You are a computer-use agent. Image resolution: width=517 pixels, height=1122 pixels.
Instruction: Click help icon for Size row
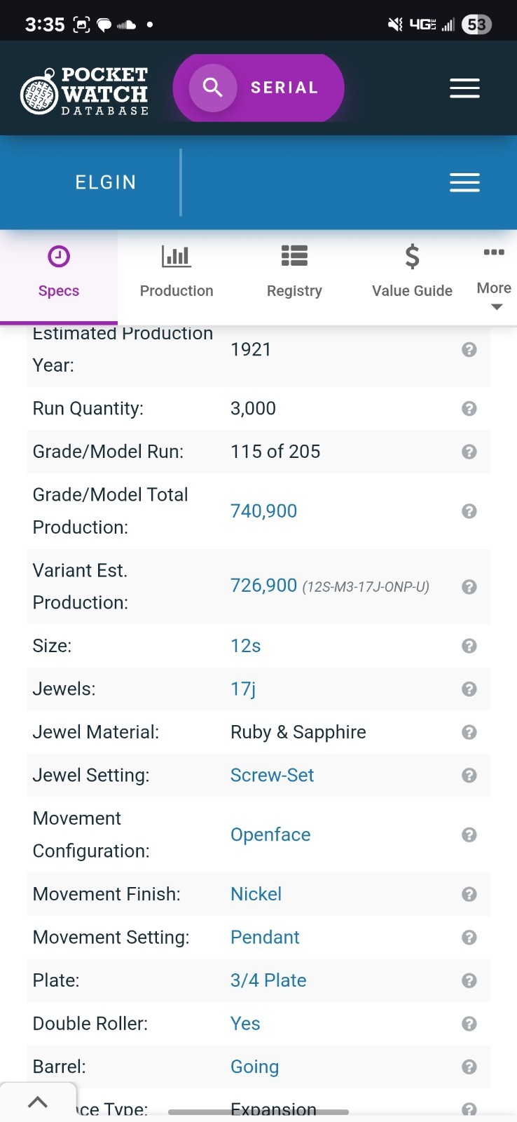pyautogui.click(x=469, y=646)
